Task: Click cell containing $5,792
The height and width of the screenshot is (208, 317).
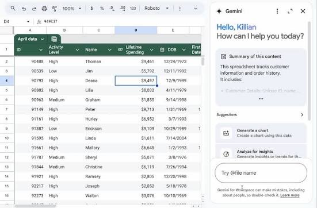Action: 136,71
